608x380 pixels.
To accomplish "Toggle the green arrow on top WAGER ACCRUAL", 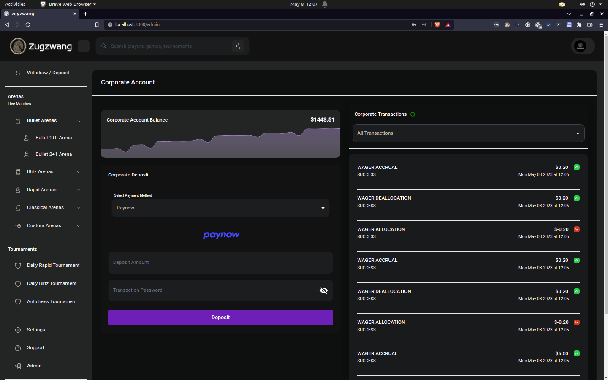I will point(577,167).
